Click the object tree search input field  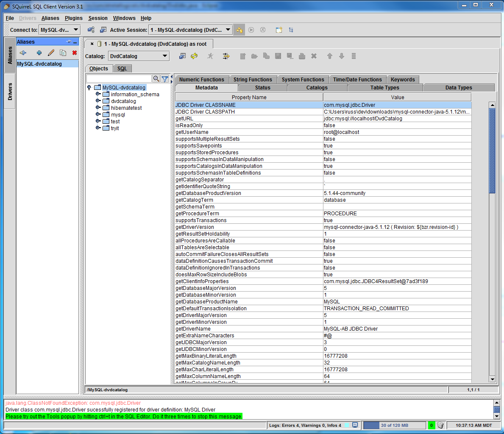point(119,79)
